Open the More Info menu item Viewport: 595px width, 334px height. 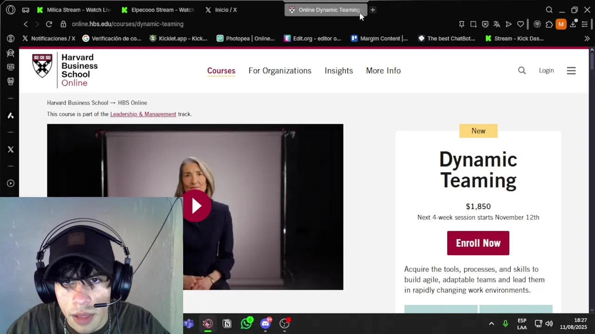383,71
